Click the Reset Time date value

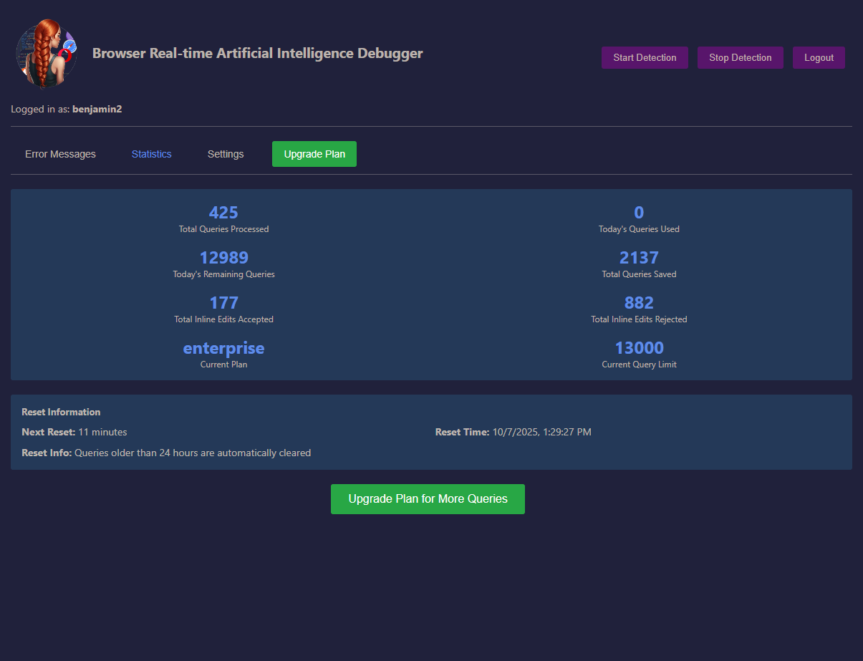coord(541,432)
